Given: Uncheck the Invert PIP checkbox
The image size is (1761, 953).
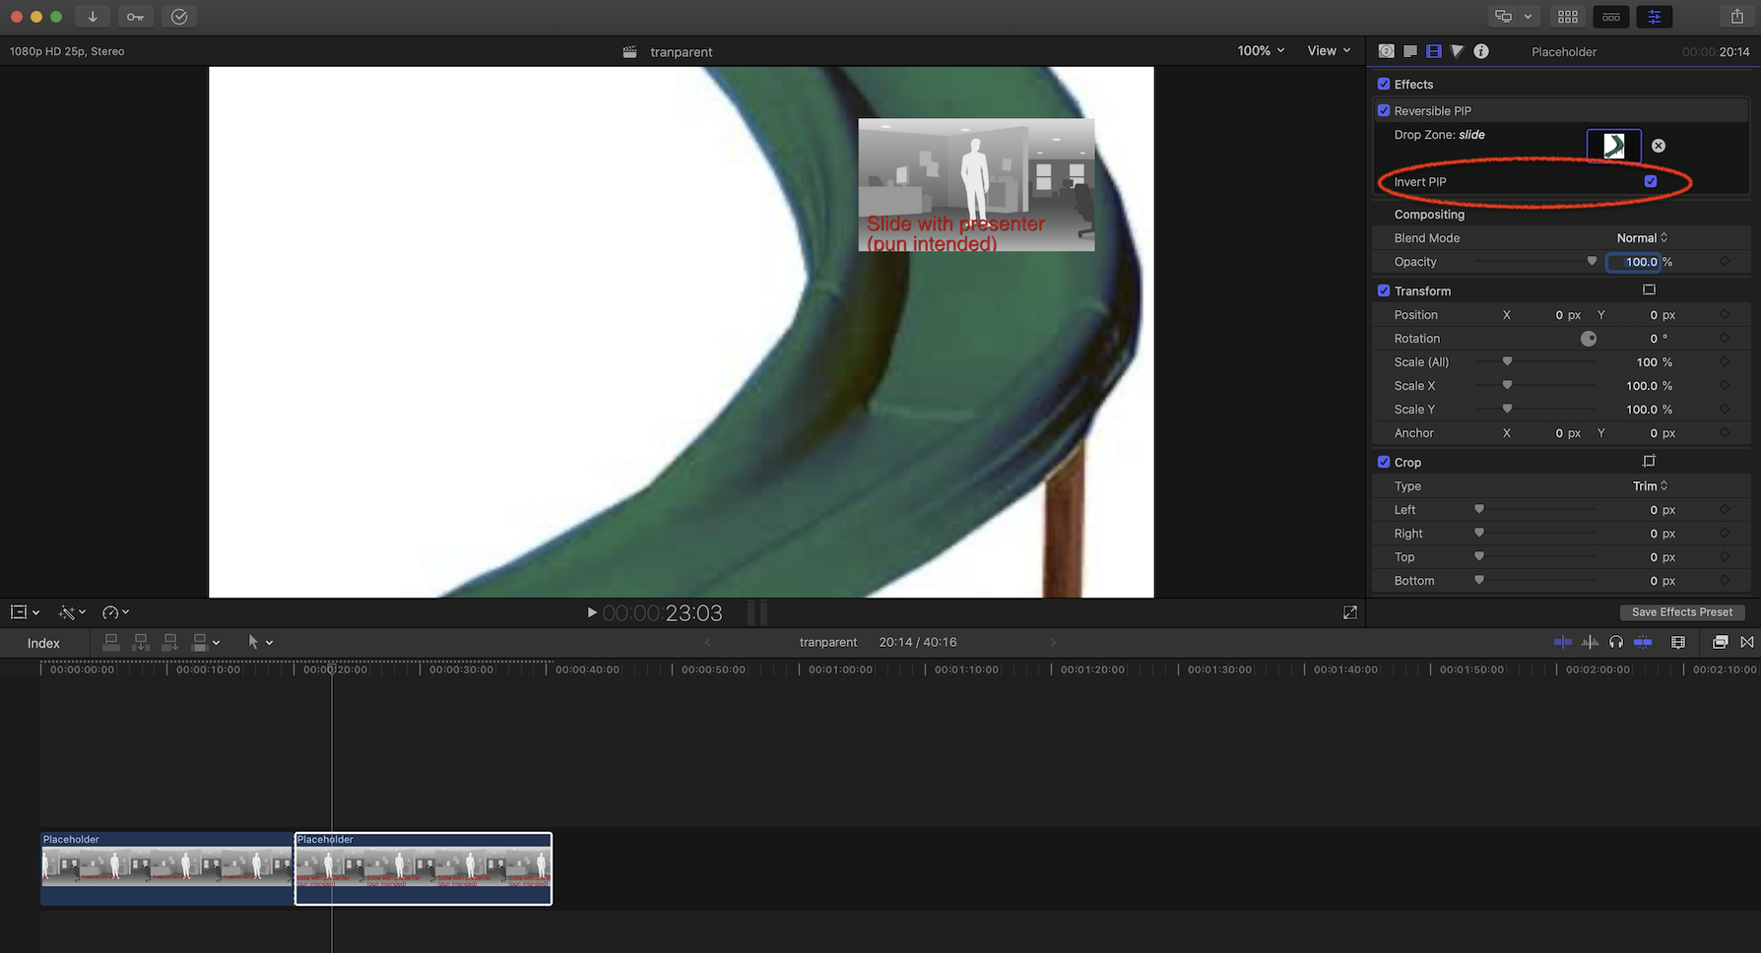Looking at the screenshot, I should click(1651, 181).
